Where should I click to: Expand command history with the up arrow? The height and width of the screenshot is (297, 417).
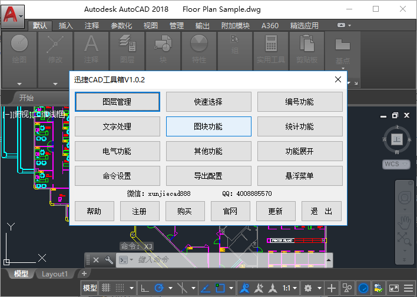(x=329, y=260)
